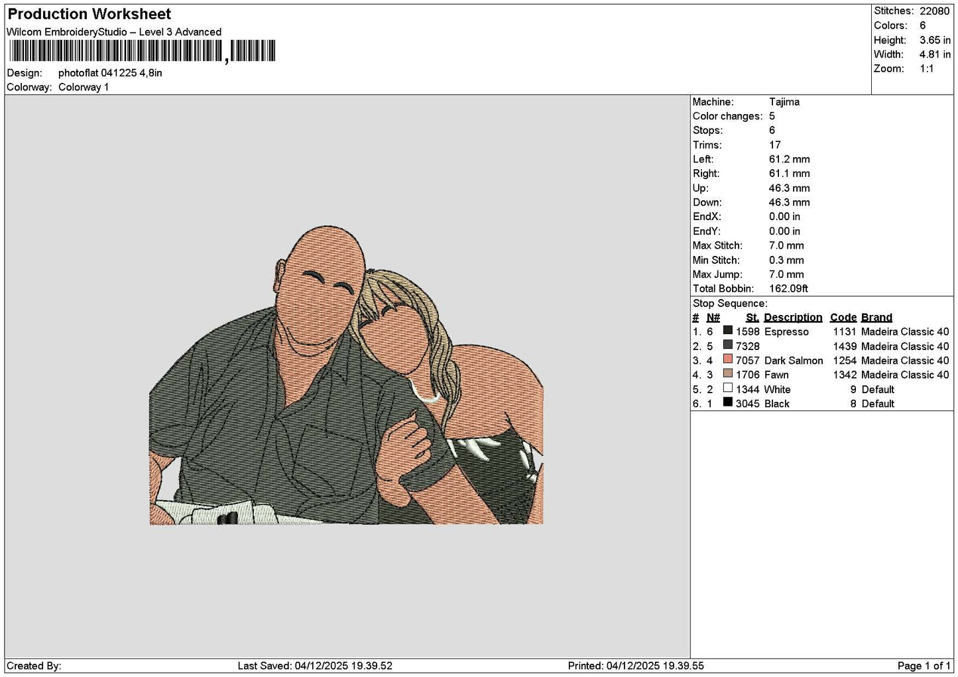Click the Trims value 17
This screenshot has width=958, height=677.
tap(775, 145)
